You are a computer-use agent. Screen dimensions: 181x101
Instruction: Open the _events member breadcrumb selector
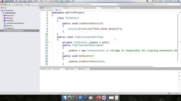59,10
